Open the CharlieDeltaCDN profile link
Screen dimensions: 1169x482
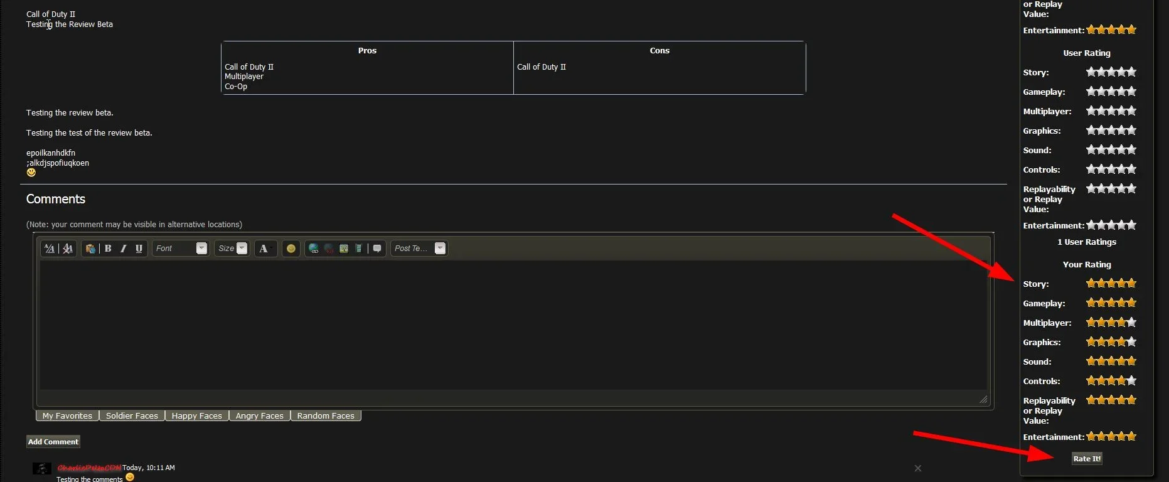[x=89, y=468]
